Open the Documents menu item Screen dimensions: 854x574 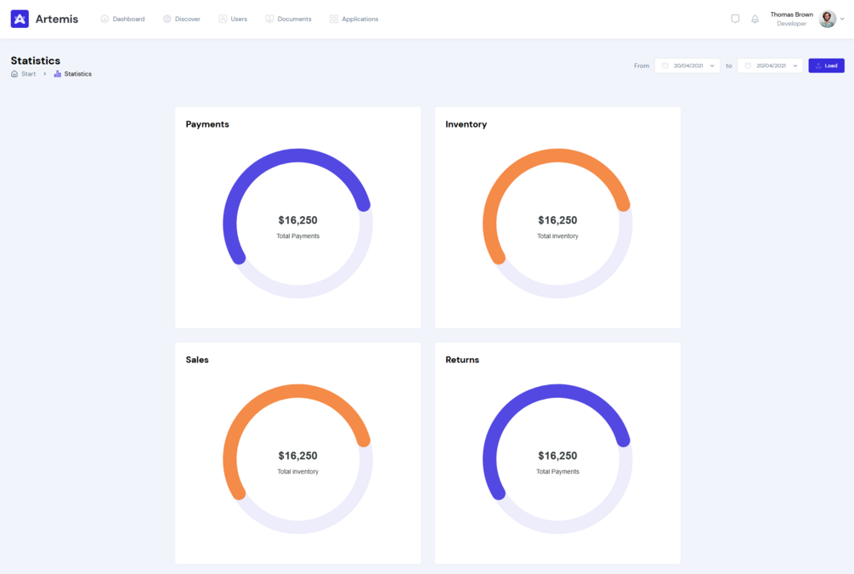click(x=289, y=19)
